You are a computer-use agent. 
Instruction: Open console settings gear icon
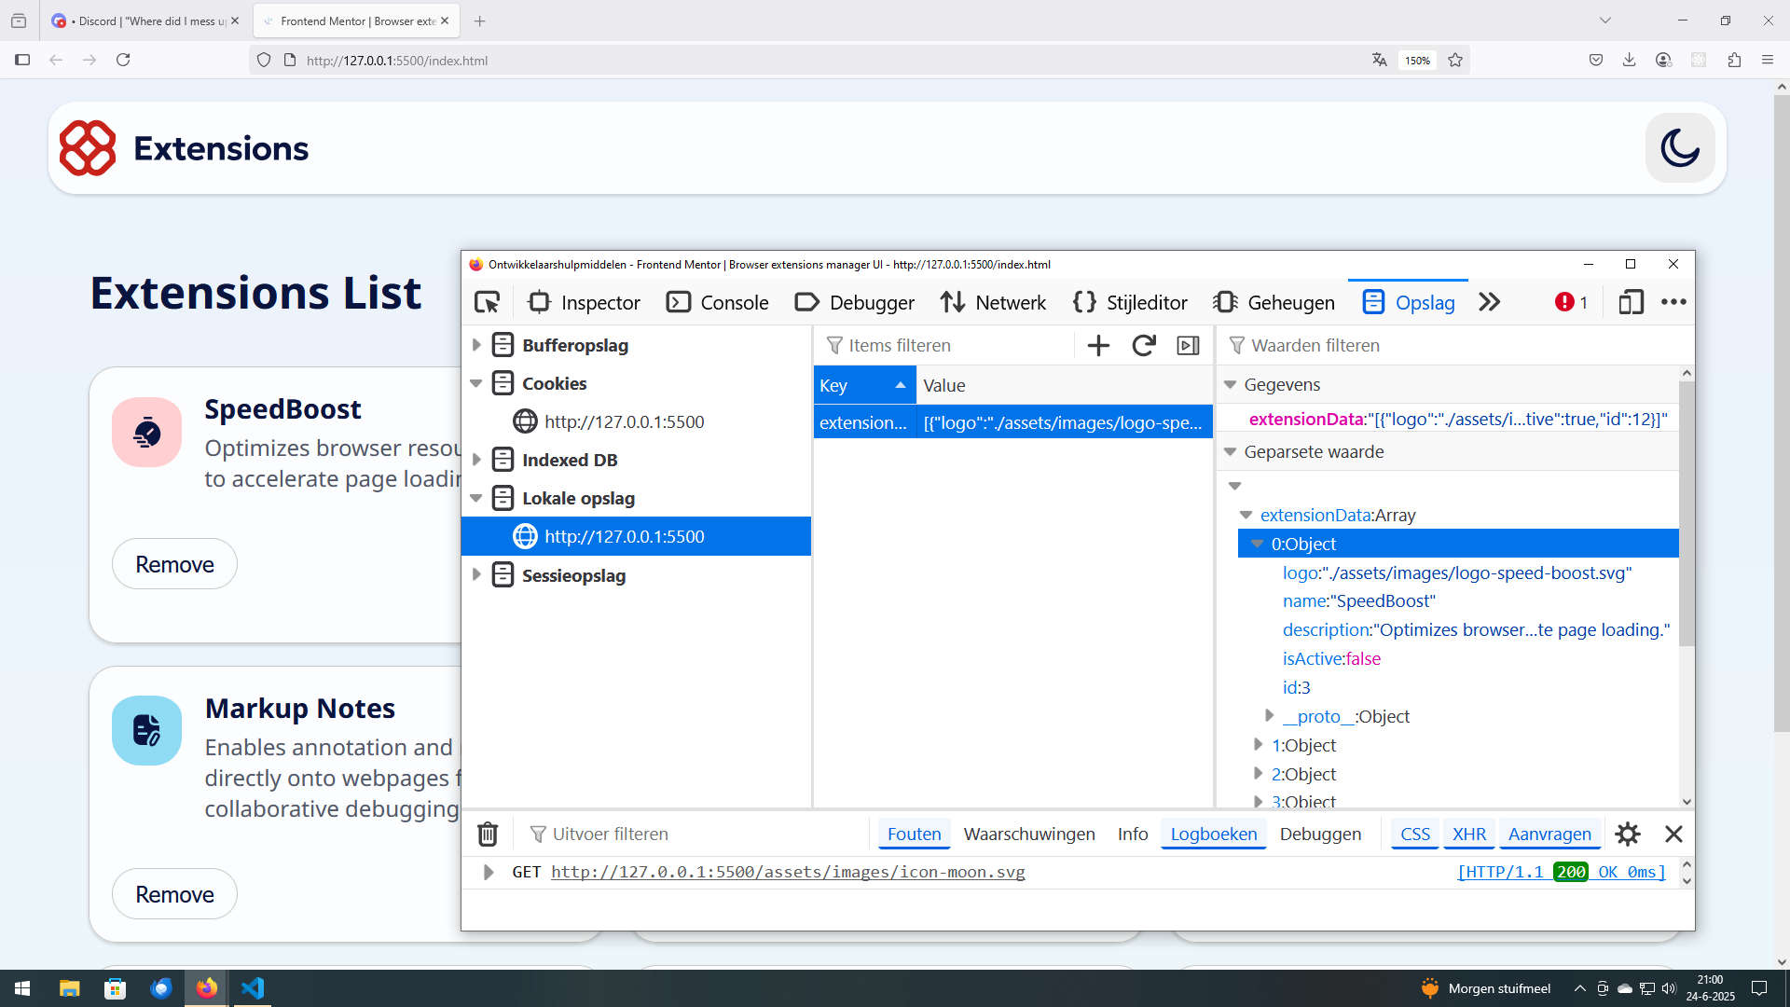1628,834
